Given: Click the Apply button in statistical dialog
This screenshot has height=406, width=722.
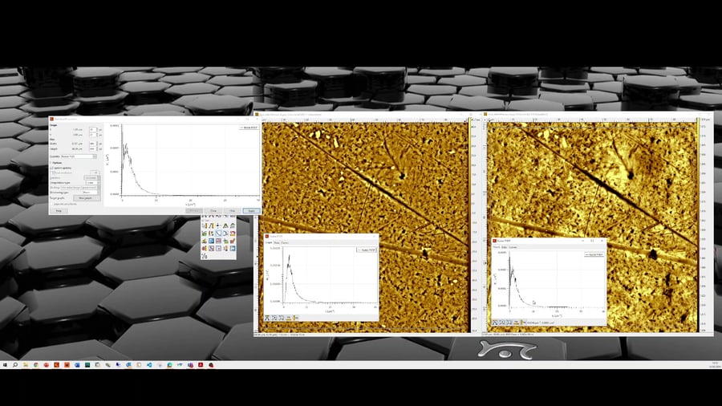Looking at the screenshot, I should click(x=251, y=211).
